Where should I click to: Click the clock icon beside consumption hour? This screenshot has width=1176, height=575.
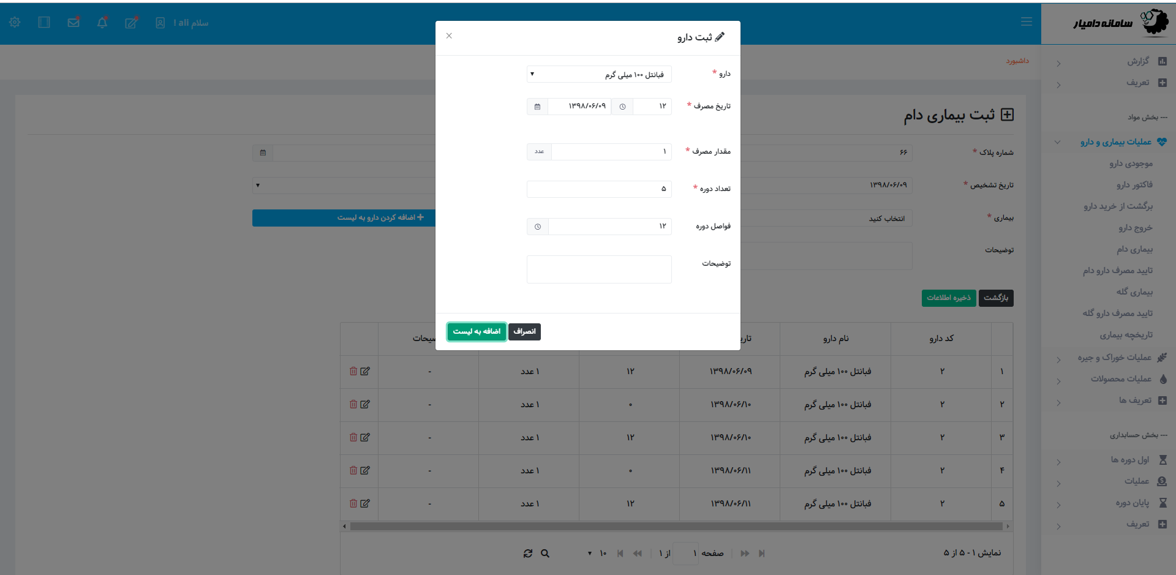(x=622, y=107)
